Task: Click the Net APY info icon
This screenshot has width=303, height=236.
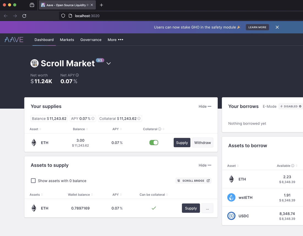Action: click(x=77, y=75)
